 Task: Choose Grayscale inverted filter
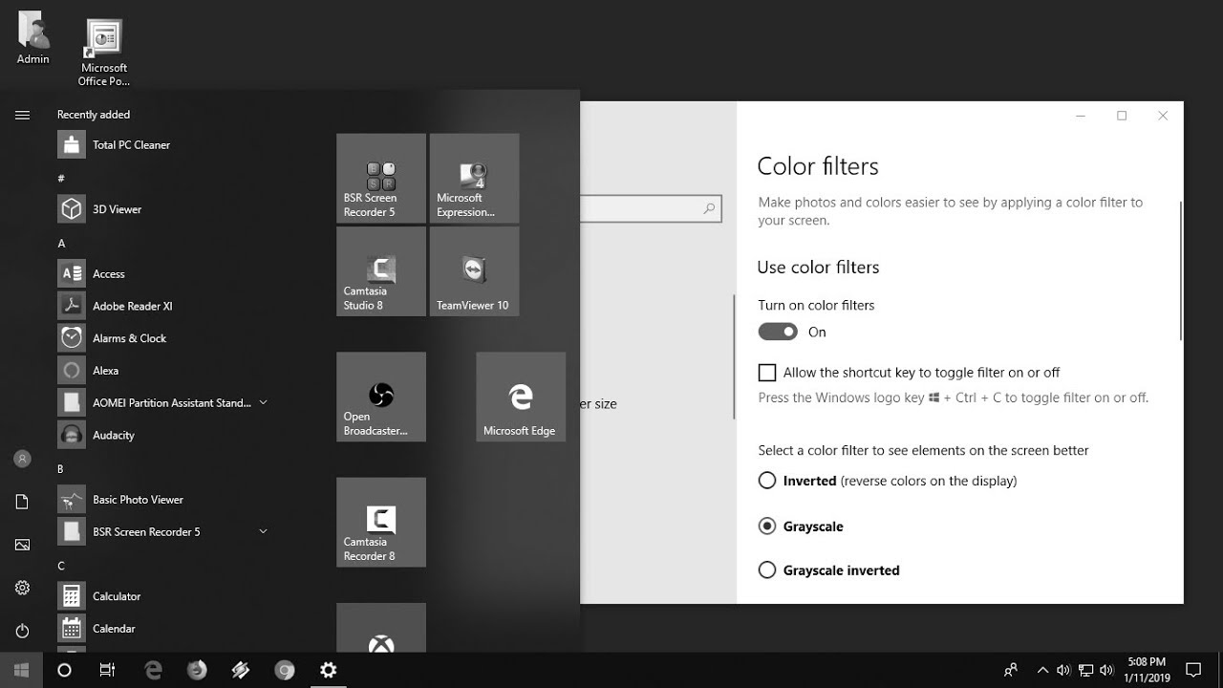pos(766,570)
